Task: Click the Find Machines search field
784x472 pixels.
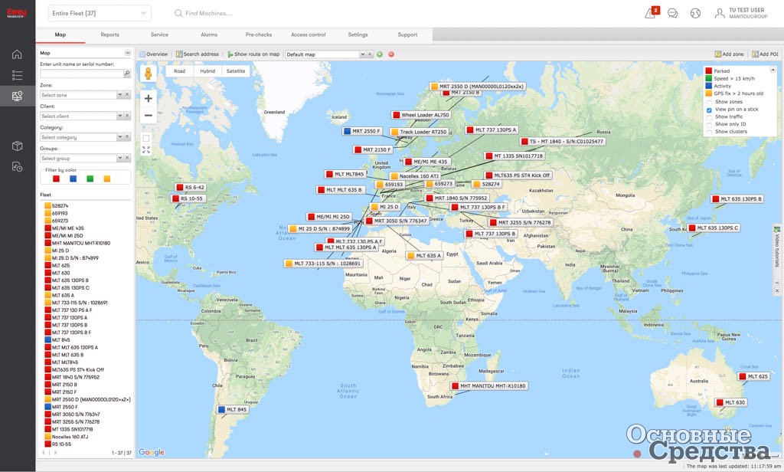Action: coord(208,14)
